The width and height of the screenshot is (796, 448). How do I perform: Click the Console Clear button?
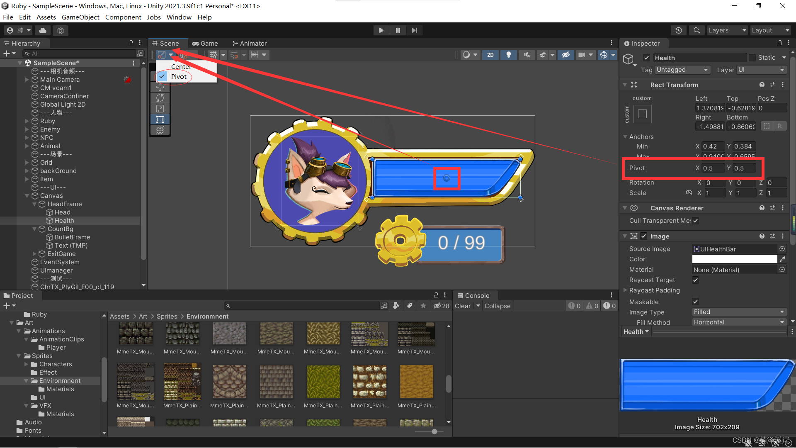tap(462, 306)
